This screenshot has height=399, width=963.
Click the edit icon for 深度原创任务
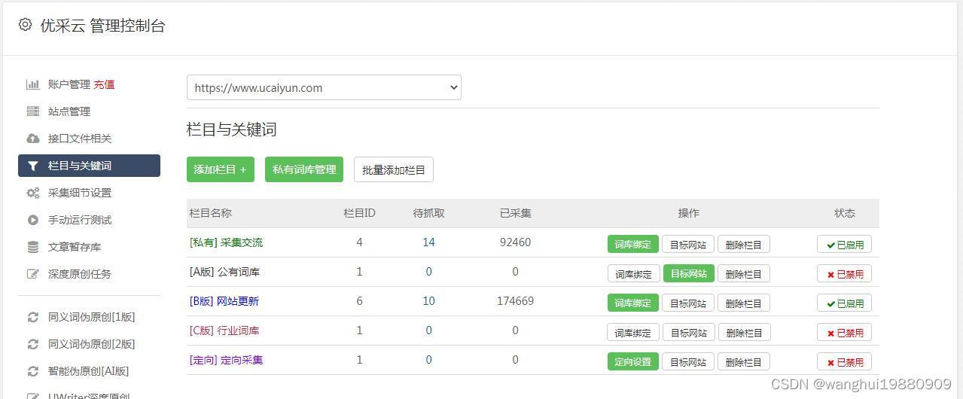point(32,274)
